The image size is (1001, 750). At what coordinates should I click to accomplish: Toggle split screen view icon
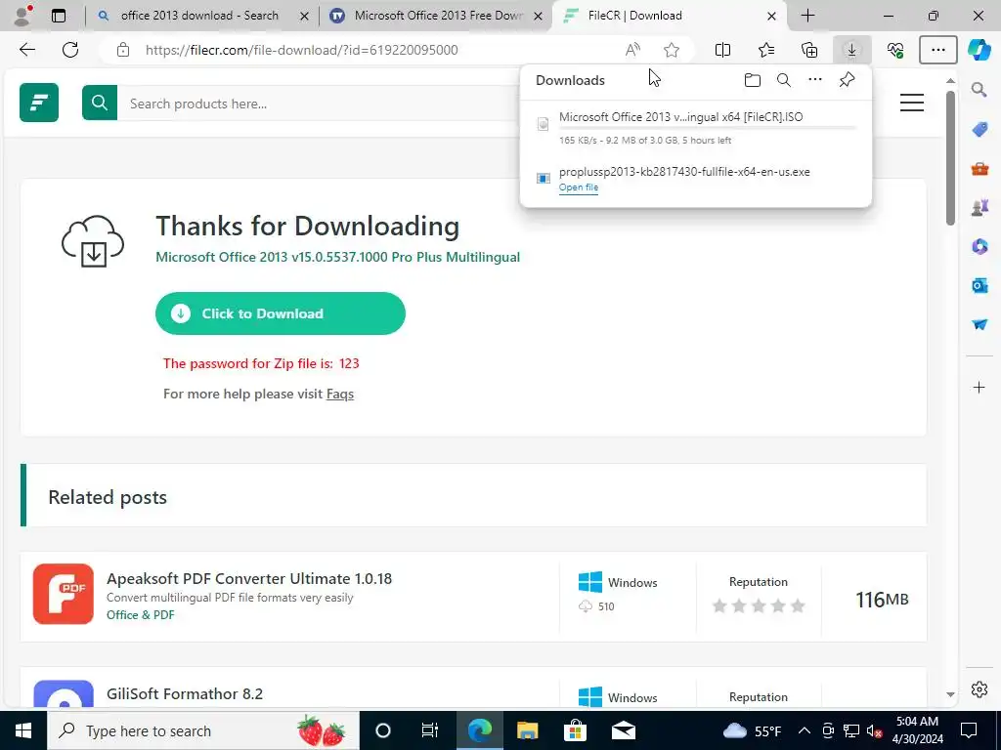[722, 50]
